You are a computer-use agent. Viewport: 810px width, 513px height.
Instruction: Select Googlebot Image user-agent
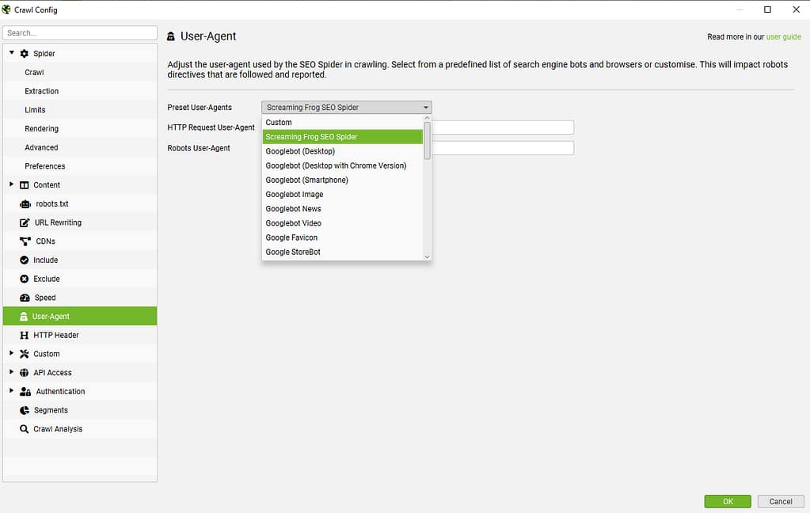[x=343, y=195]
